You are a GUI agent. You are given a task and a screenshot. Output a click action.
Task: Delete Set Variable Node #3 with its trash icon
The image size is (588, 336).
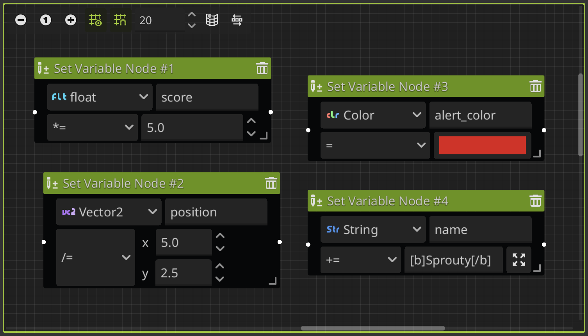click(535, 86)
